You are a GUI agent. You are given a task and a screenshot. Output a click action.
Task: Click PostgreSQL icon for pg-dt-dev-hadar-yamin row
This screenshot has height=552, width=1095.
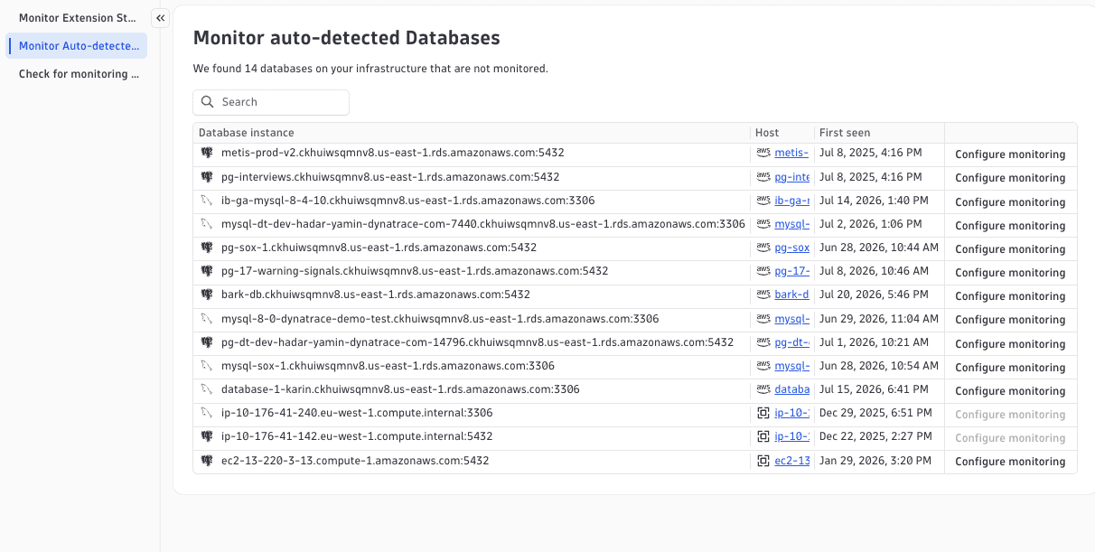pyautogui.click(x=207, y=342)
